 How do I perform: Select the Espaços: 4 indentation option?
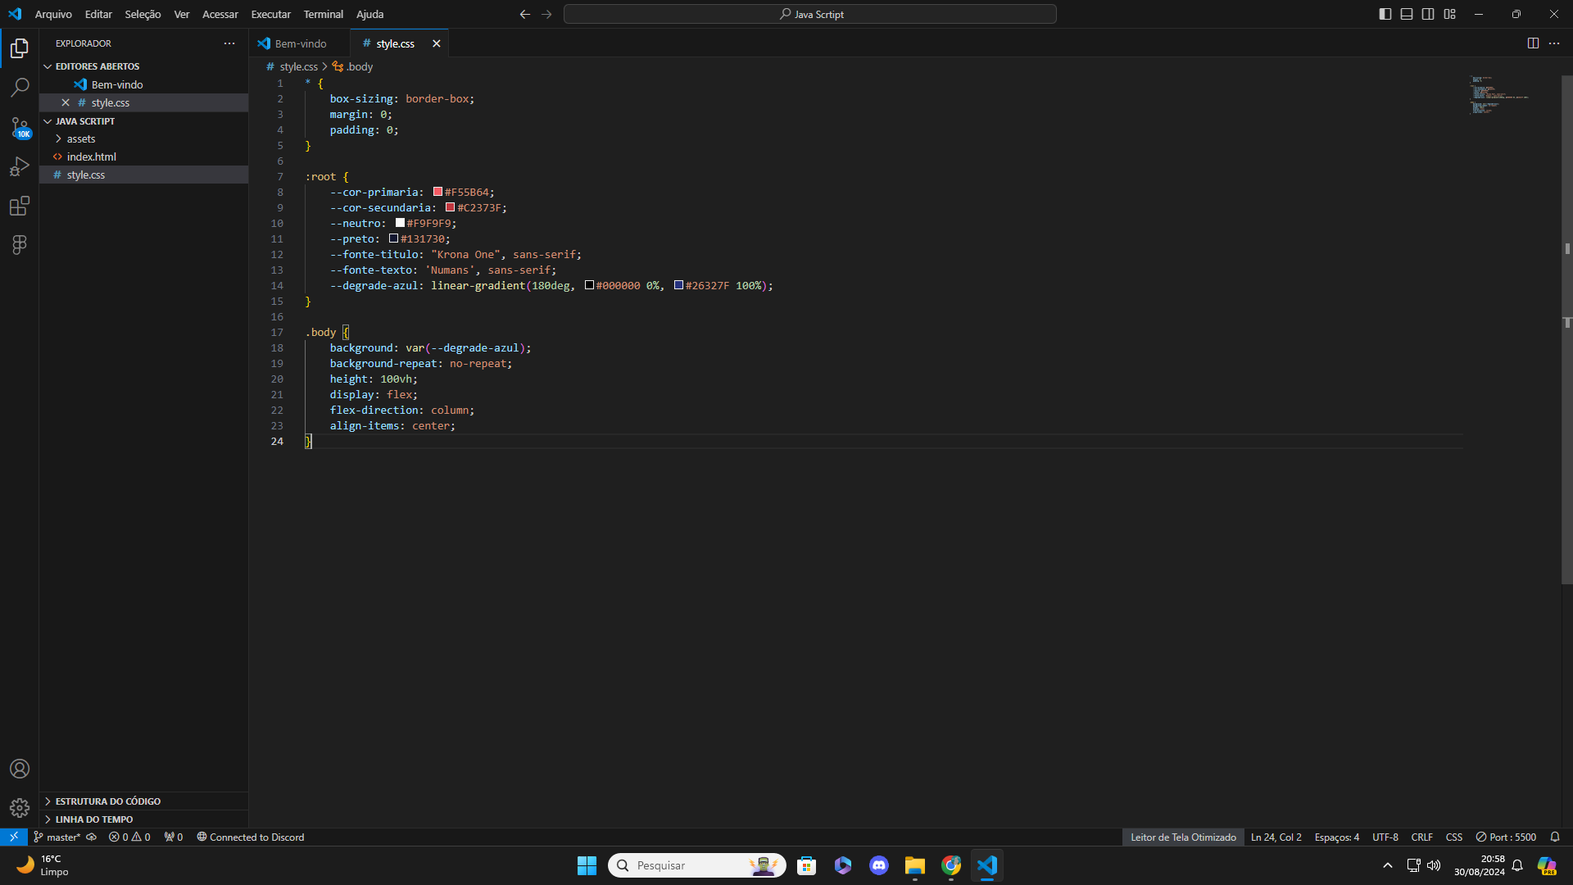point(1336,837)
